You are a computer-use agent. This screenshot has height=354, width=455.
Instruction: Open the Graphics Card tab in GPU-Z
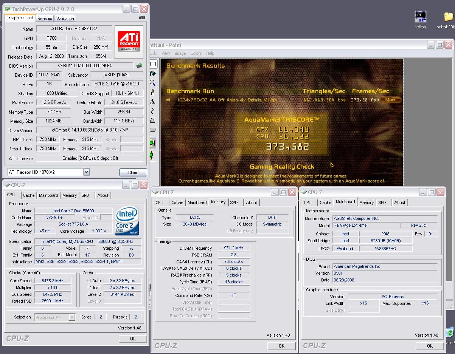(x=20, y=18)
